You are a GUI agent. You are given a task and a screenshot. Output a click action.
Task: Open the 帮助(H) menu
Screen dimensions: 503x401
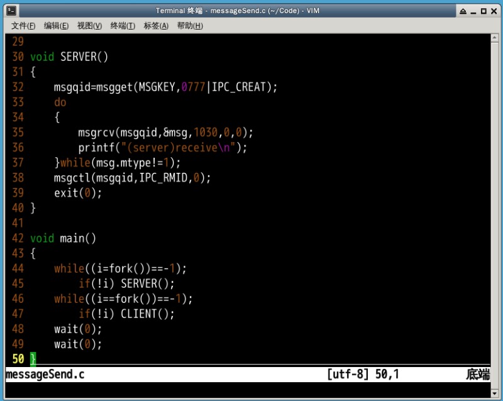[x=190, y=26]
